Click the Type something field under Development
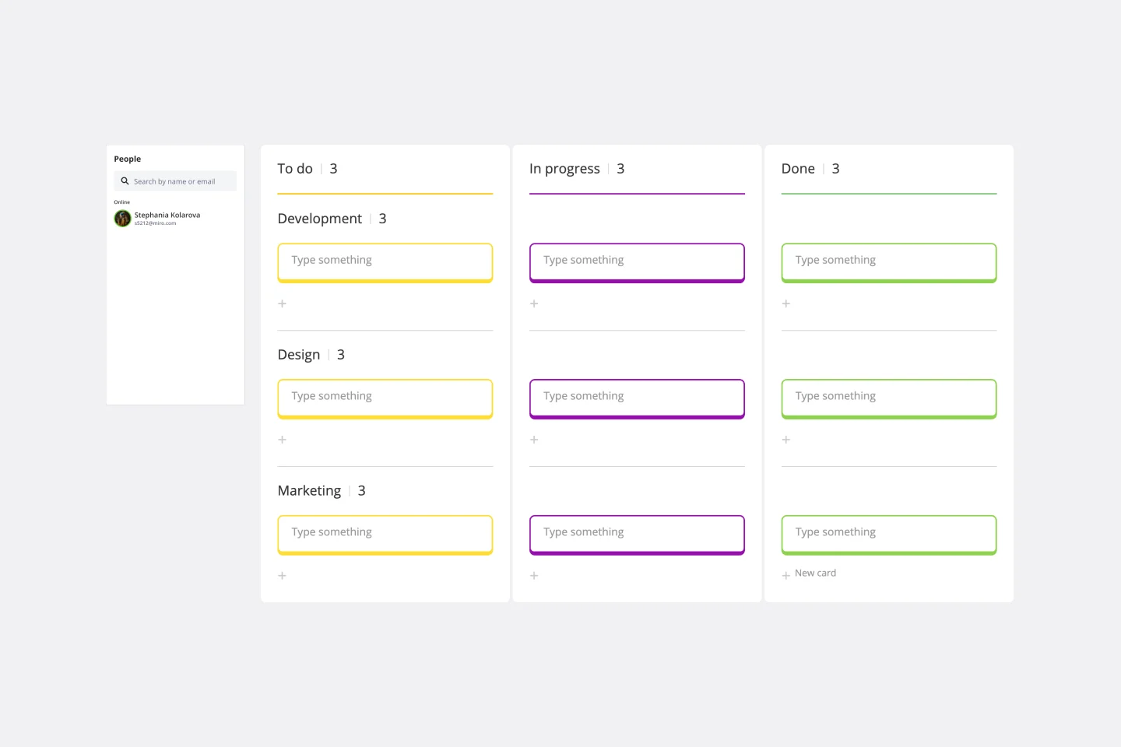This screenshot has width=1121, height=747. tap(385, 261)
